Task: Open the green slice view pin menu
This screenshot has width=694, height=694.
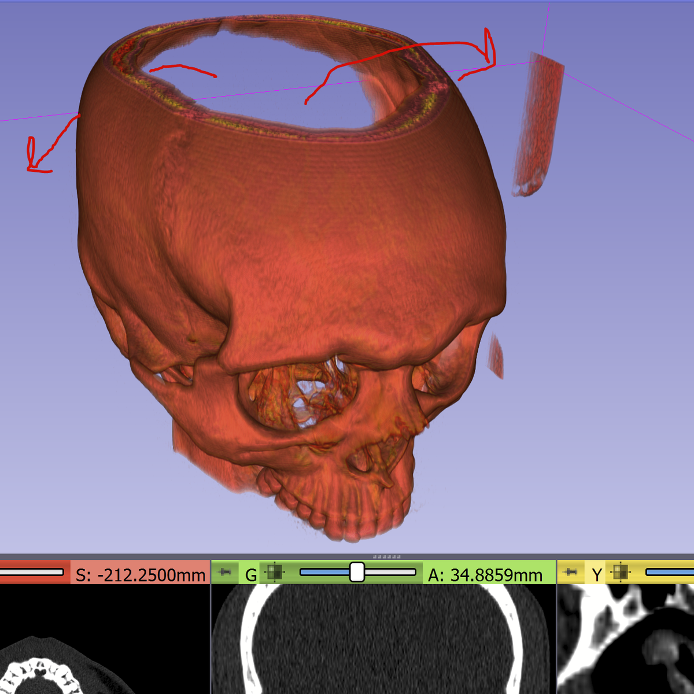Action: point(225,573)
